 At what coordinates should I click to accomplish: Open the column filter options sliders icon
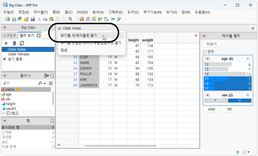coord(51,83)
